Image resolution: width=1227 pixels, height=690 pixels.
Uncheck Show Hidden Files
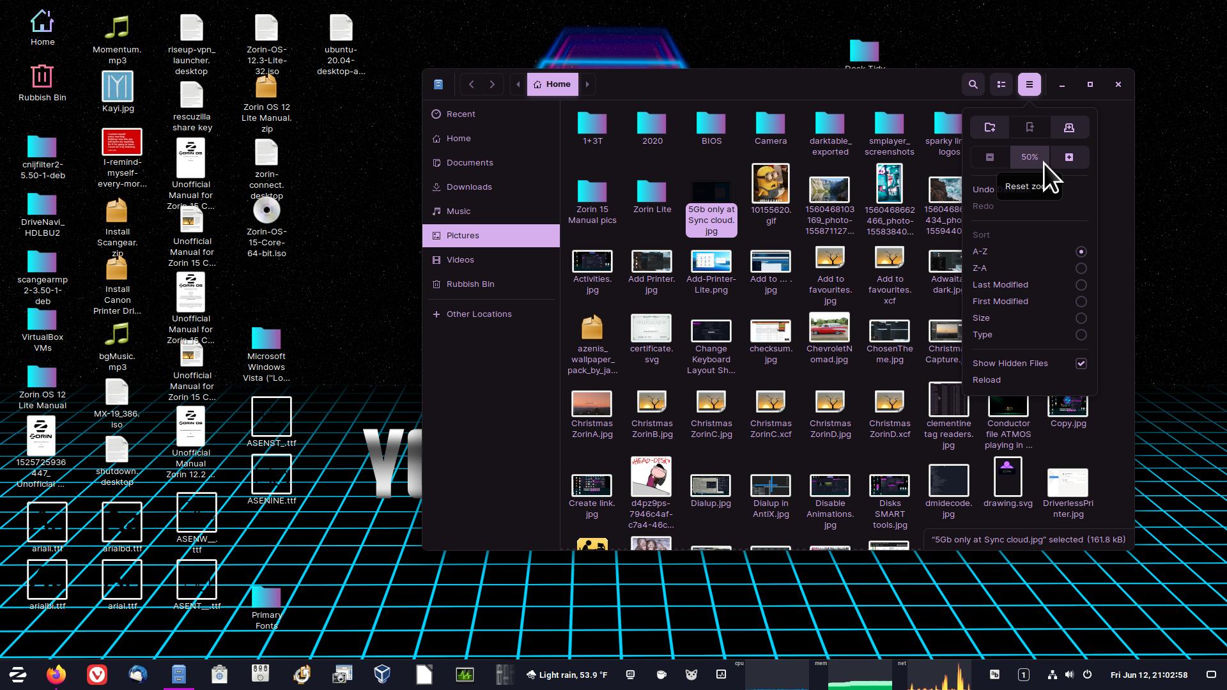[1081, 364]
